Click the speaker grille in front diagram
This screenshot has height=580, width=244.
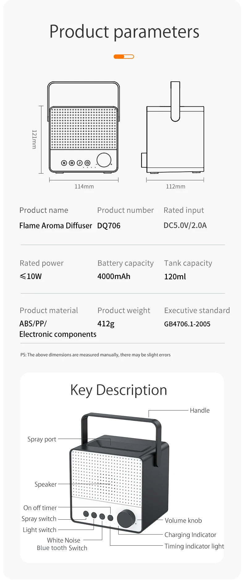84,128
